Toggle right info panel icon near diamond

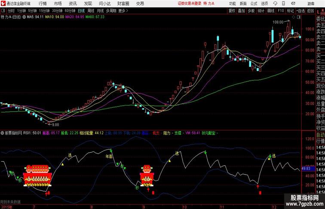[x=299, y=17]
